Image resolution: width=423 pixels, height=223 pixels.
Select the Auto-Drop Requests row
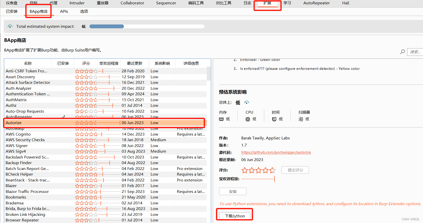coord(106,111)
